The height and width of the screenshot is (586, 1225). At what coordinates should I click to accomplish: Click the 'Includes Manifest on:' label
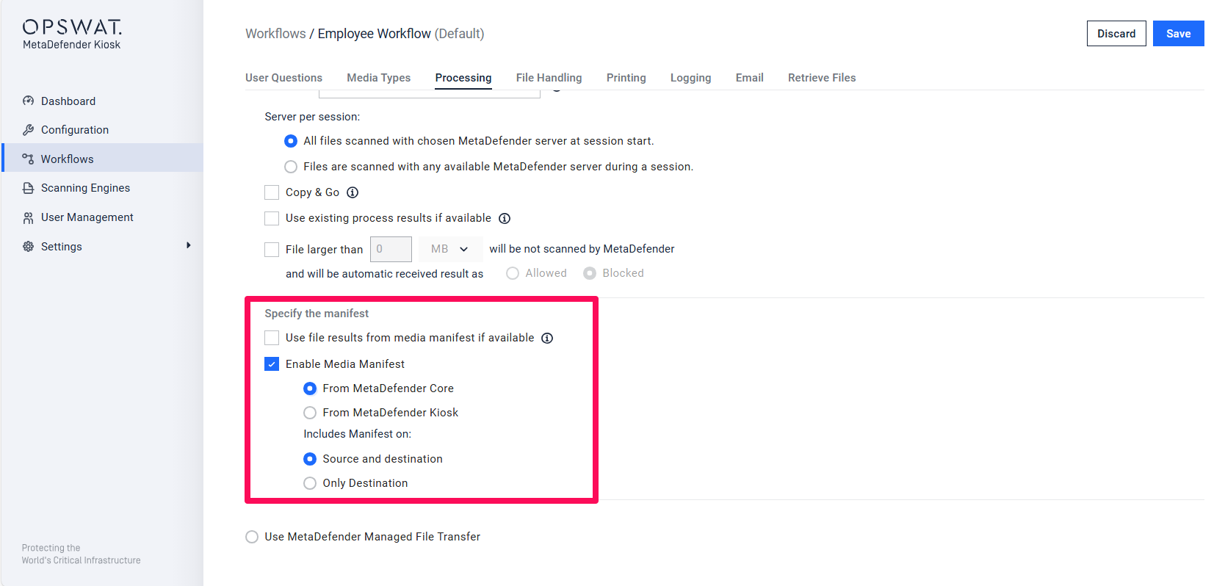(358, 434)
